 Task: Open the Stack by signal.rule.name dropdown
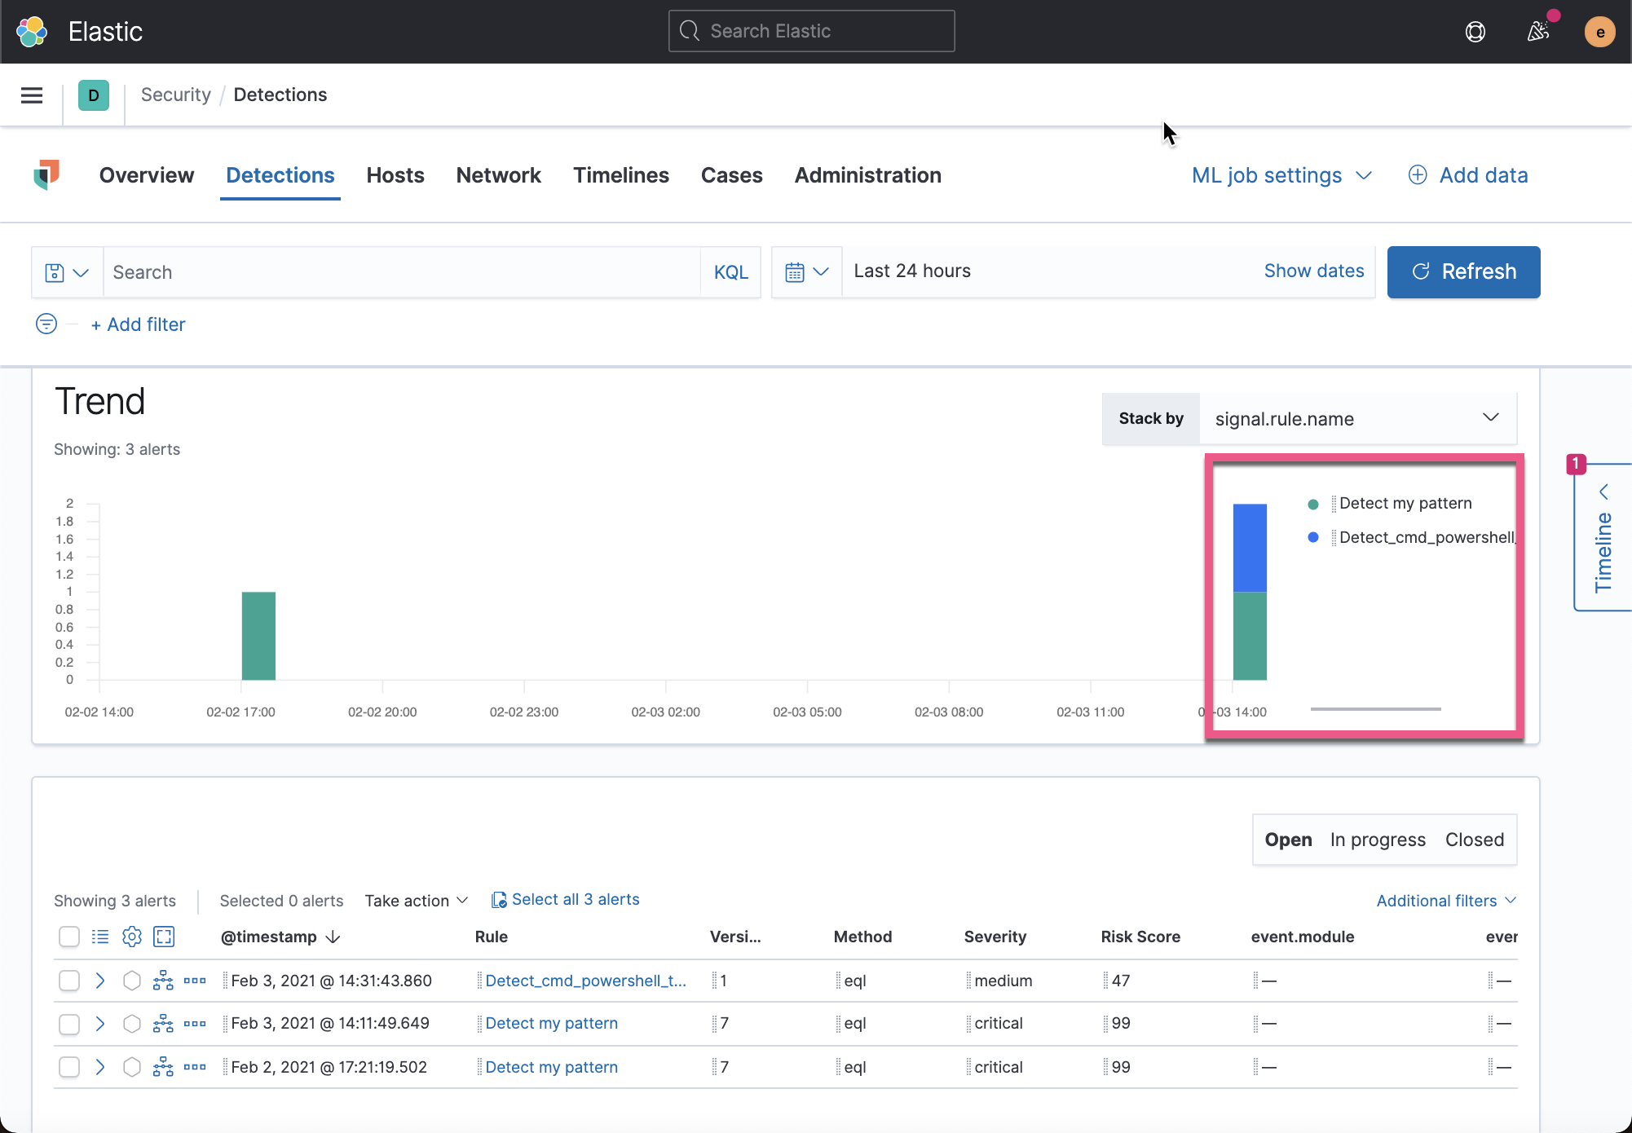click(1356, 418)
